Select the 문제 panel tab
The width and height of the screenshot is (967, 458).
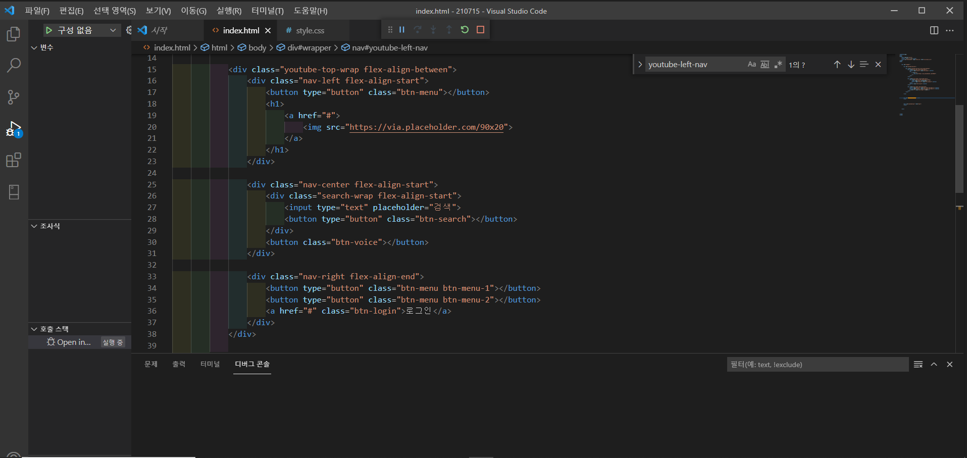(x=151, y=364)
